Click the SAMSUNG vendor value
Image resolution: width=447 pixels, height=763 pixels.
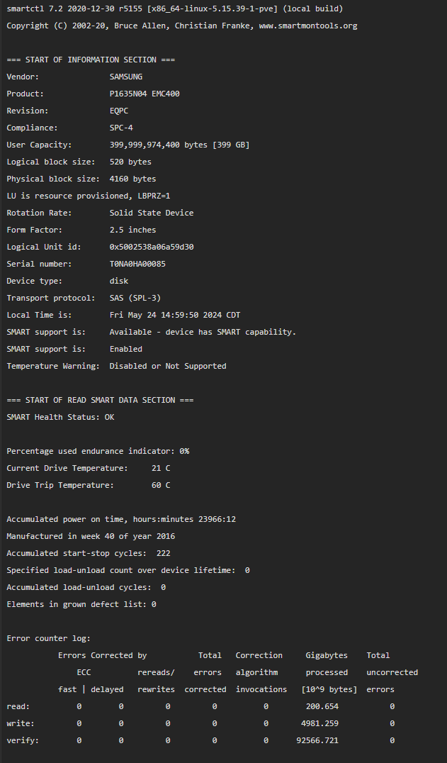pos(126,77)
